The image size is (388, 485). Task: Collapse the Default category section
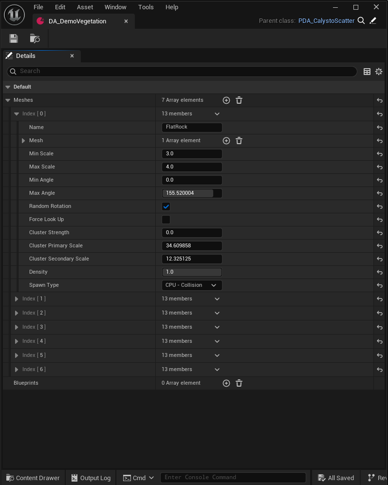[8, 87]
